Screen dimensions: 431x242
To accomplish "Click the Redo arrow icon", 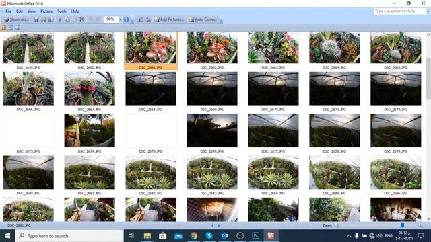I will (x=98, y=19).
